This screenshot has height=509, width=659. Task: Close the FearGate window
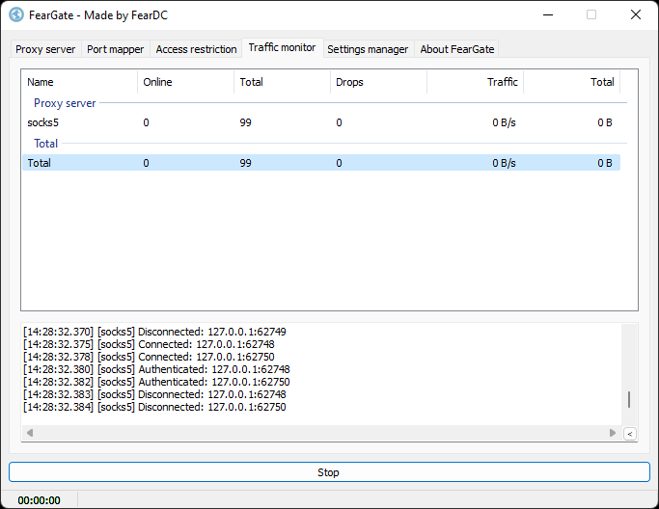(636, 14)
